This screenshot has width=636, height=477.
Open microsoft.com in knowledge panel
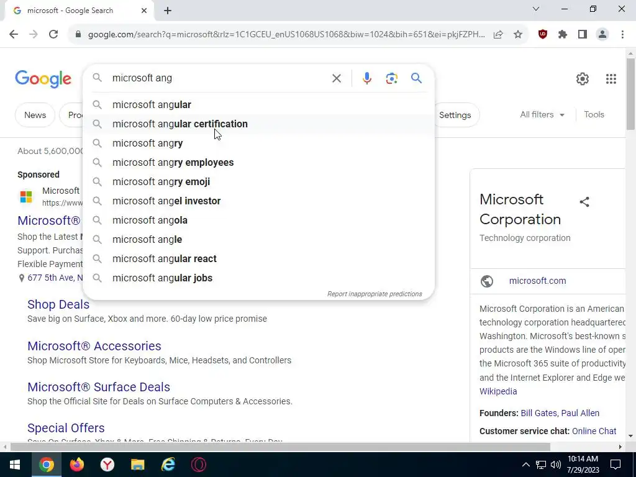coord(537,281)
